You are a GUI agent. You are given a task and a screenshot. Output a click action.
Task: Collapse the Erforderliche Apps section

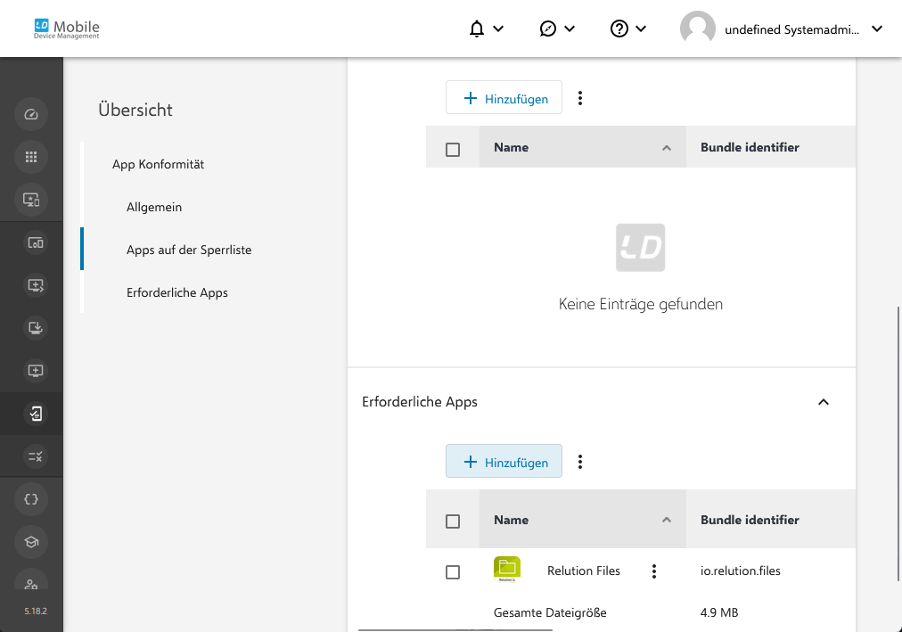(824, 402)
